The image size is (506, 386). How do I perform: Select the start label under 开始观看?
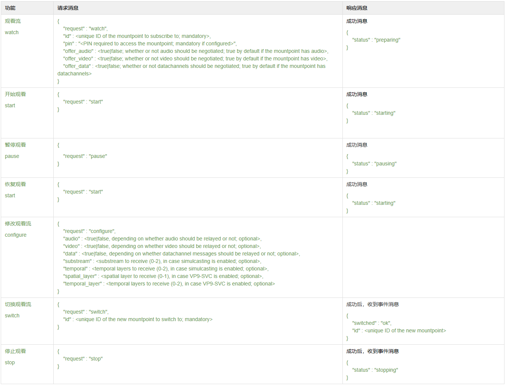point(10,105)
